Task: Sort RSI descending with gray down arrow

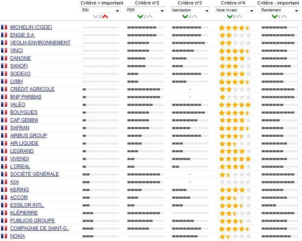Action: click(x=96, y=17)
